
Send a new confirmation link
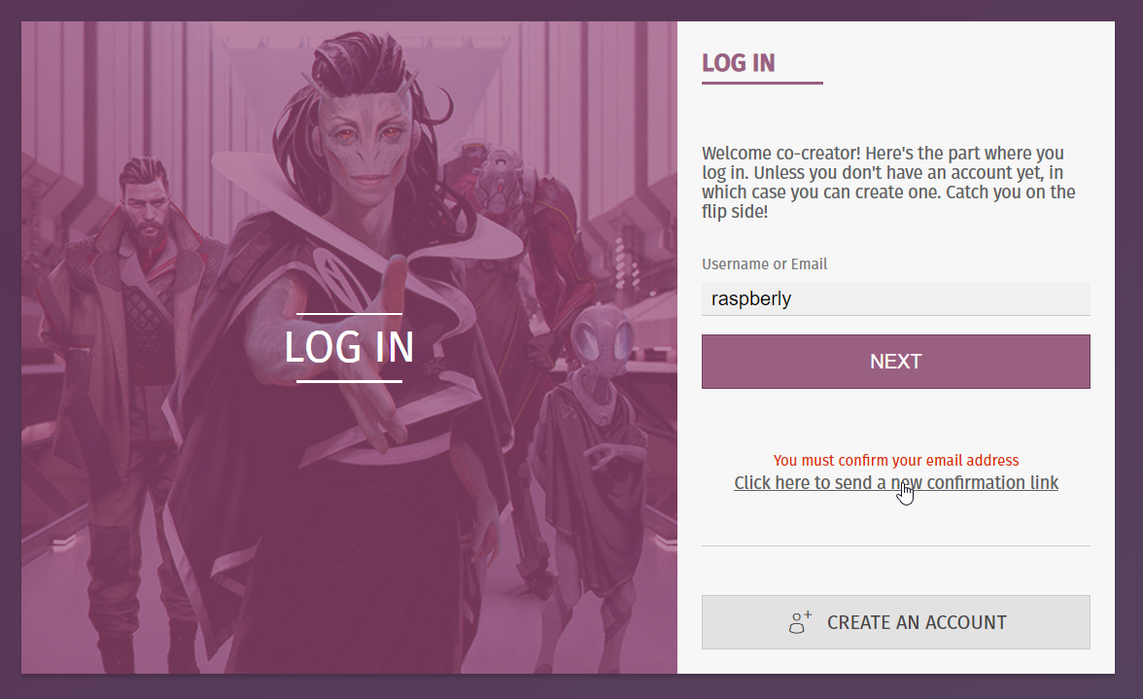pyautogui.click(x=896, y=482)
